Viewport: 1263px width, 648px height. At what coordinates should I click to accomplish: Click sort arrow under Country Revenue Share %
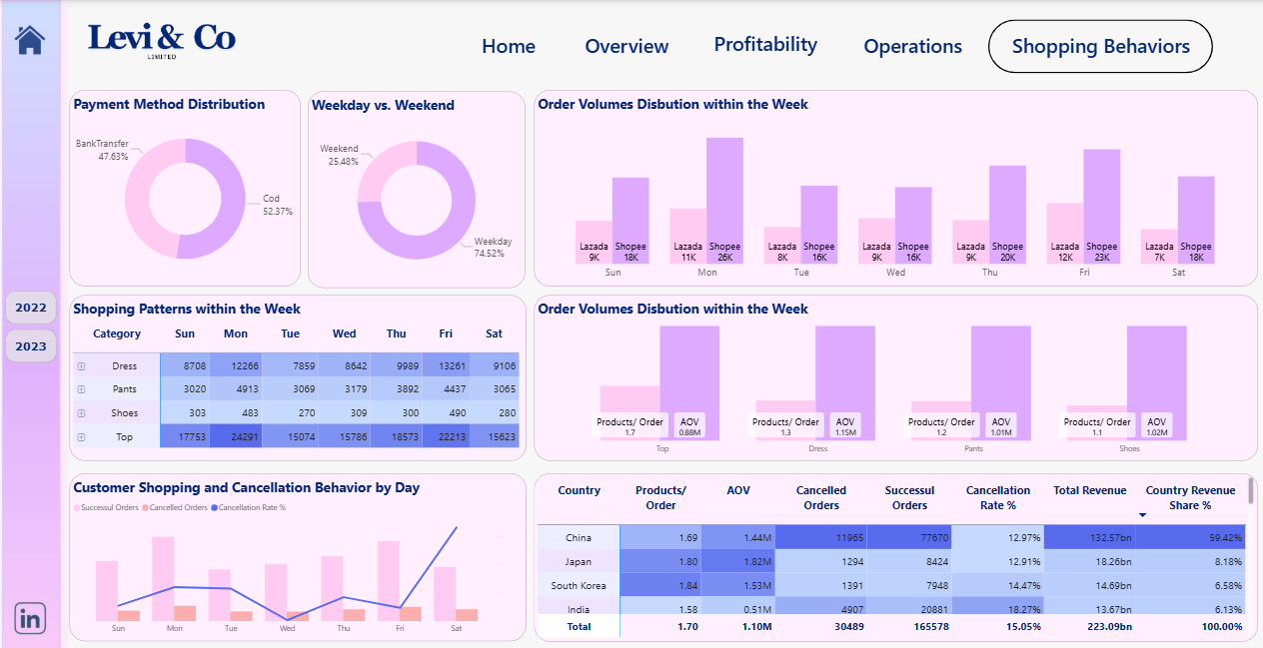(x=1143, y=515)
